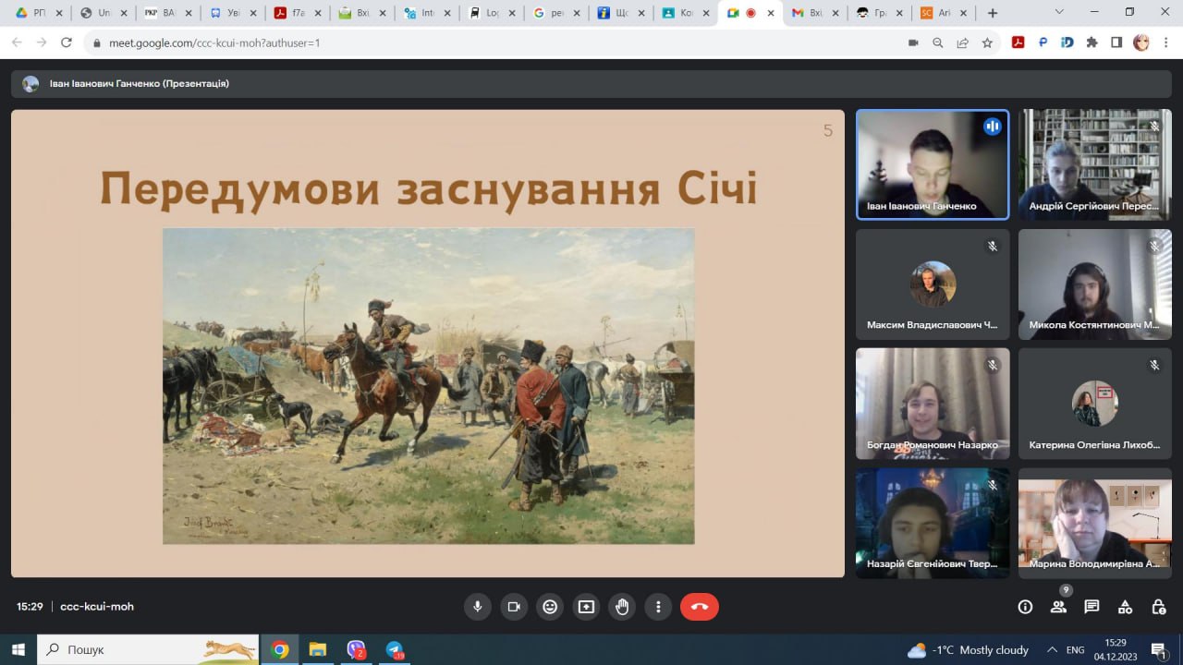Open chat with everyone

[1092, 607]
